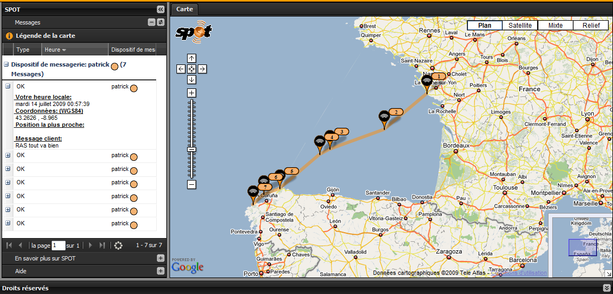Switch map to Satellite view
613x294 pixels.
click(520, 26)
